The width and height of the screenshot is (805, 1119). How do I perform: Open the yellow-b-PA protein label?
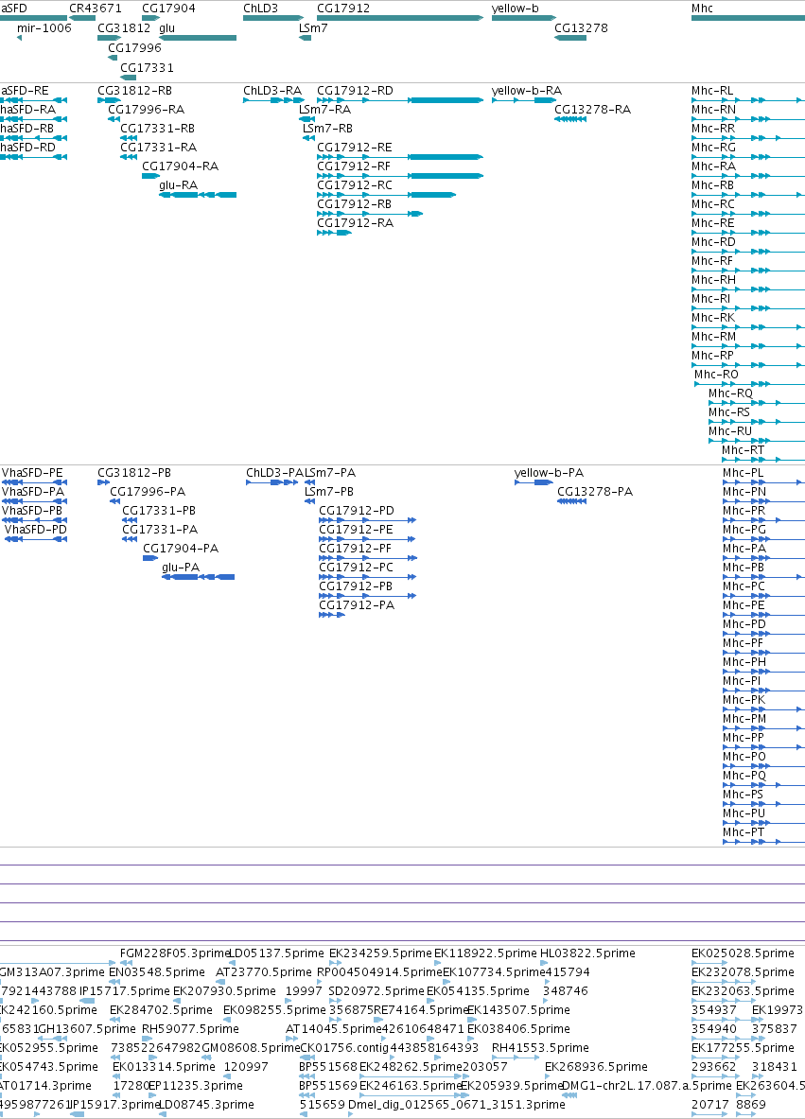549,473
